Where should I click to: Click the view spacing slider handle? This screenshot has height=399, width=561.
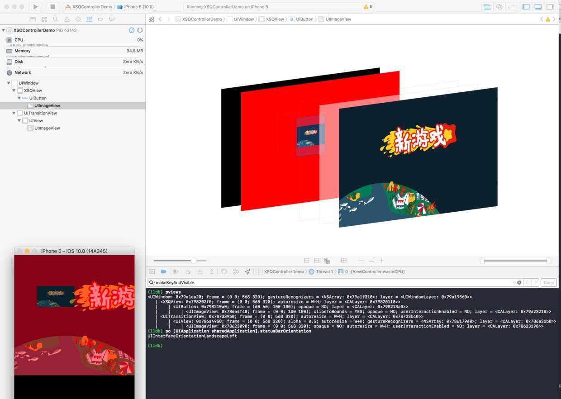pos(194,261)
